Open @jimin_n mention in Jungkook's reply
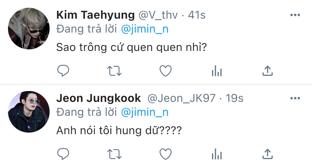 [145, 112]
